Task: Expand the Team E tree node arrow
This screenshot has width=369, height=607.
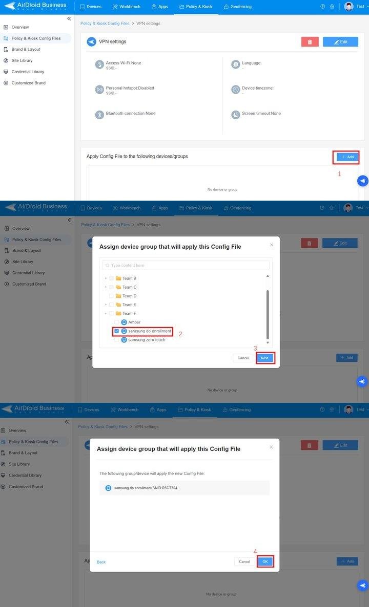Action: tap(106, 305)
